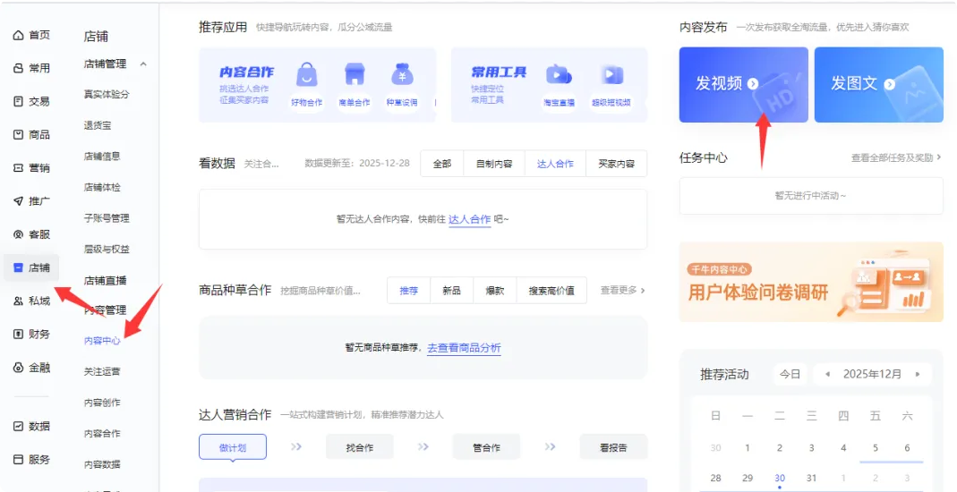Open 店铺体检 menu item

coord(102,187)
